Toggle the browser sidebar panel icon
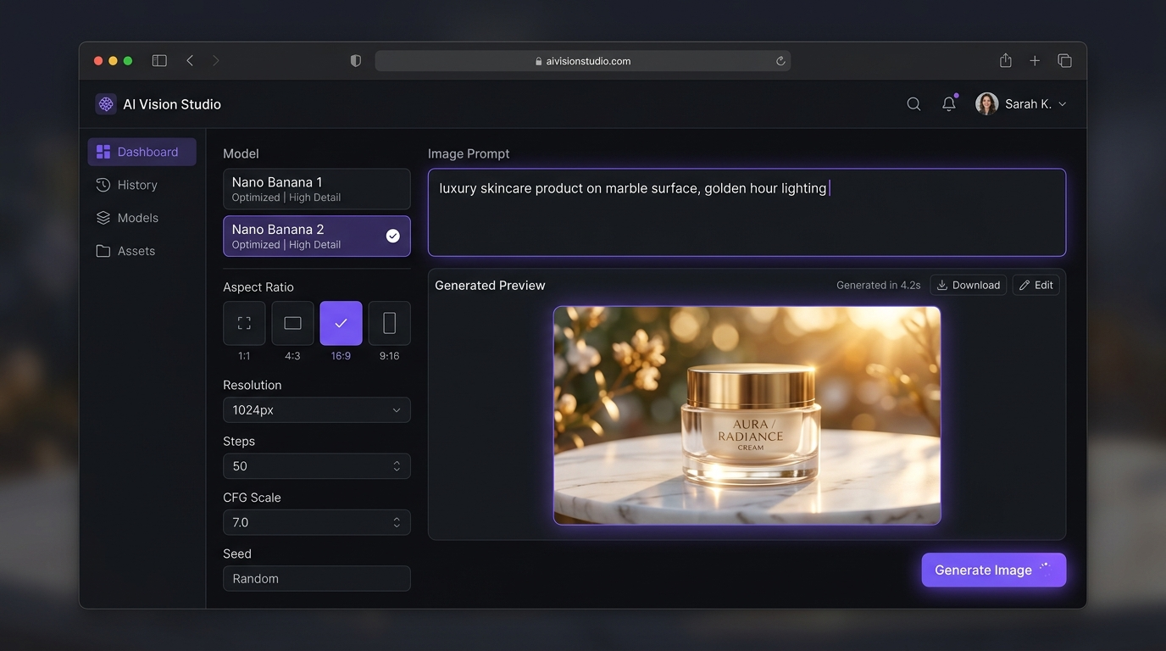The height and width of the screenshot is (651, 1166). tap(159, 61)
